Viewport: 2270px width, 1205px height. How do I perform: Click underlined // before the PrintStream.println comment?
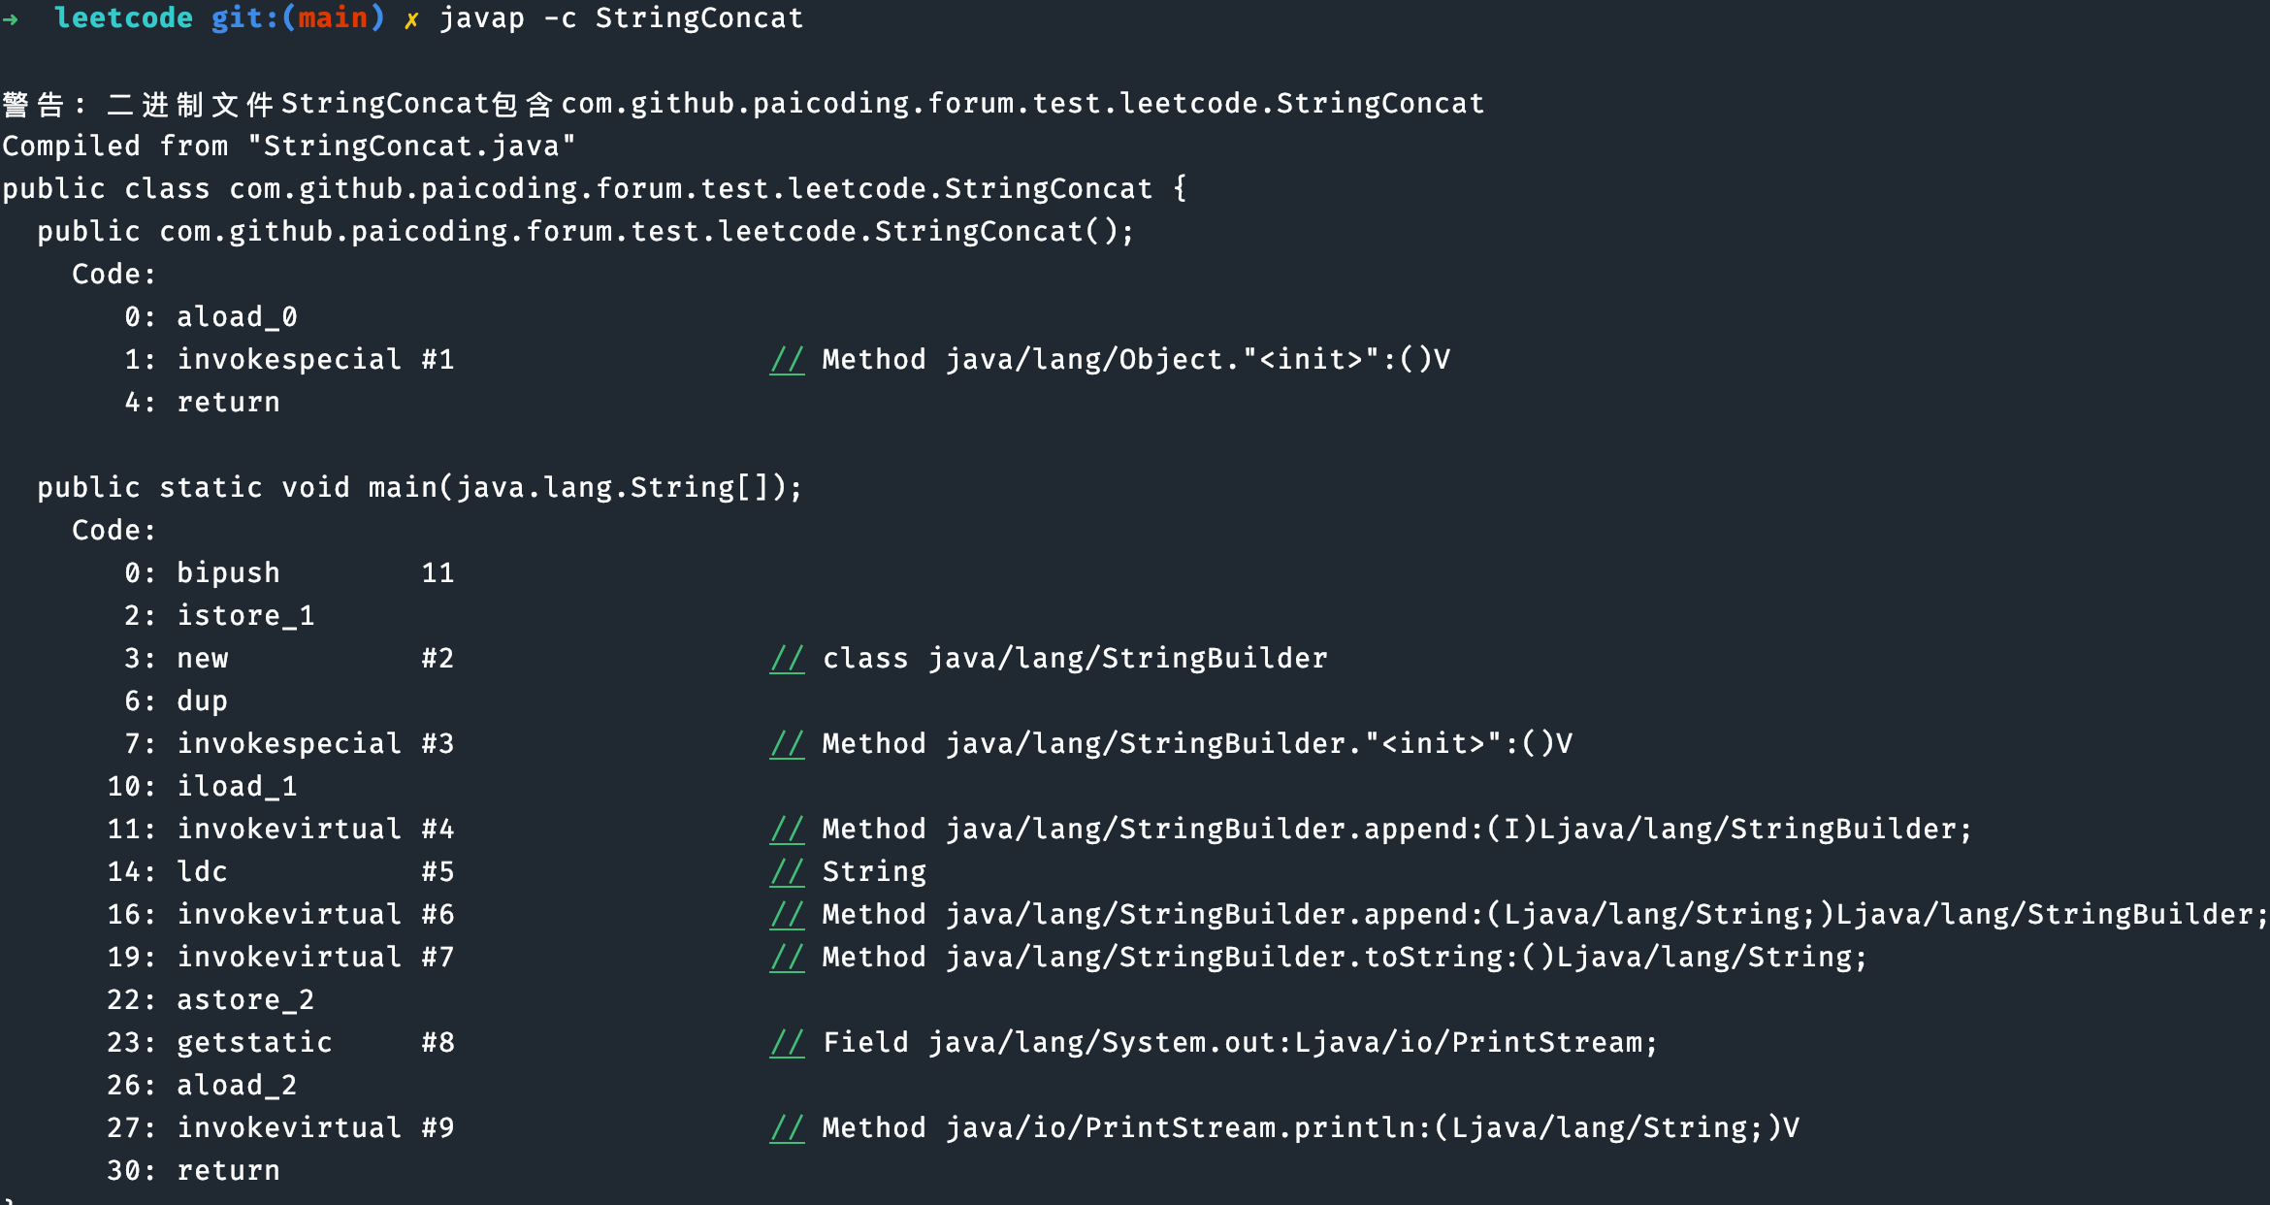pos(787,1128)
